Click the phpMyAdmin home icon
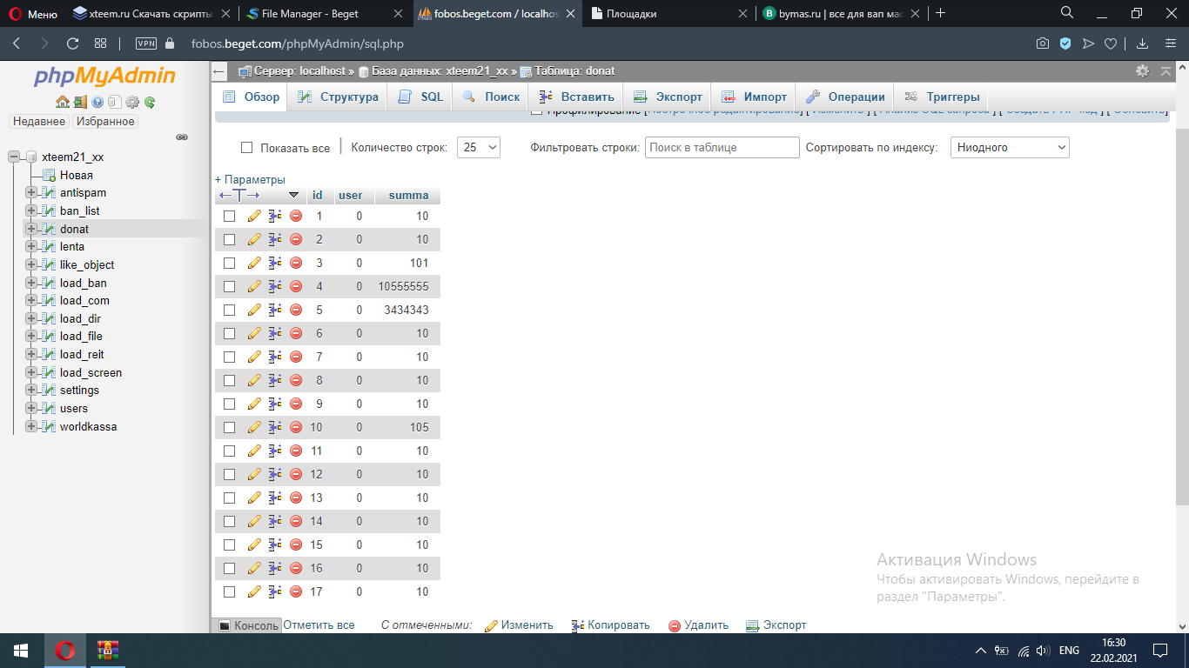Image resolution: width=1189 pixels, height=668 pixels. coord(63,102)
